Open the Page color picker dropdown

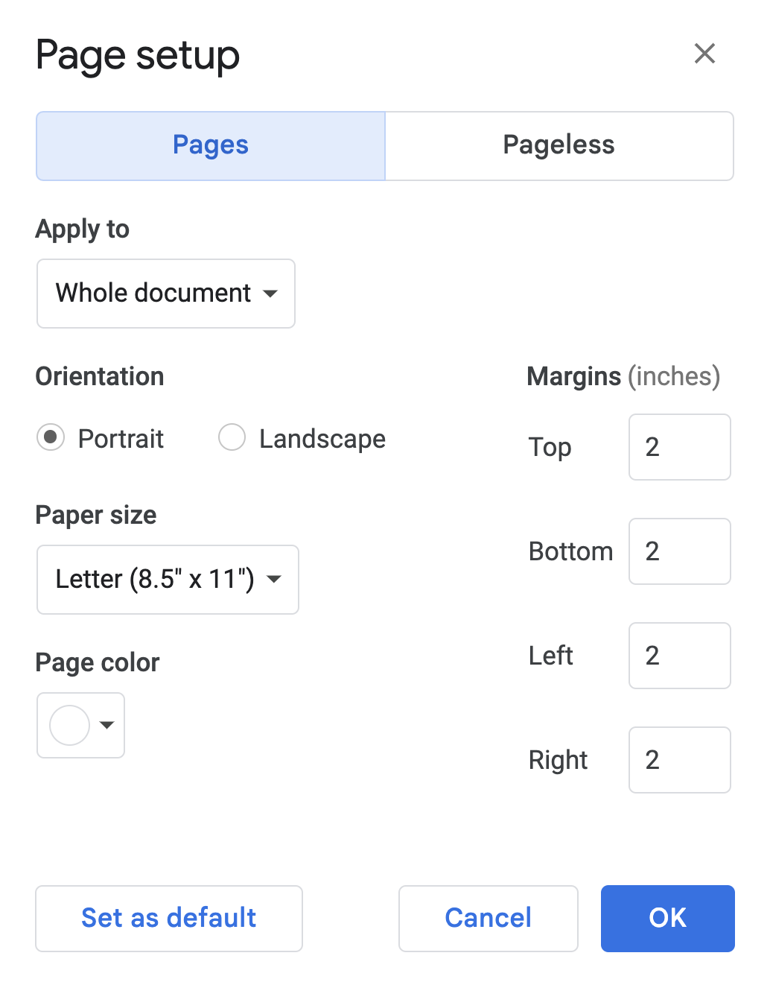(80, 726)
